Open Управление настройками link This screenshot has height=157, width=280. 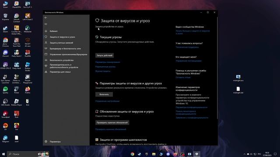point(107,101)
